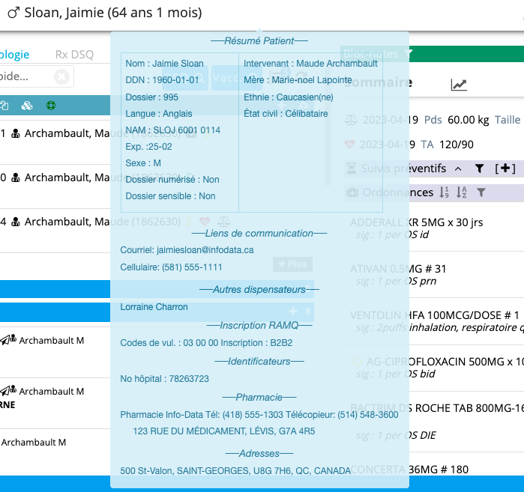The image size is (524, 492).
Task: Click the doctor icon on the row numbered 1
Action: pos(16,133)
